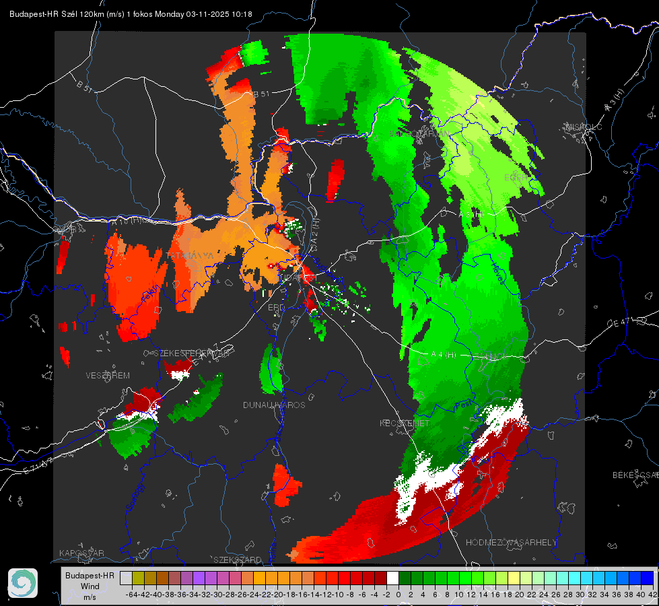Screen dimensions: 659x606
Task: Click the SZEKSZÁRD city label
Action: point(238,560)
